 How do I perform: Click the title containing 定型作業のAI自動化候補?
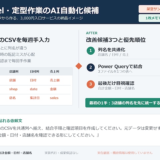point(49,11)
